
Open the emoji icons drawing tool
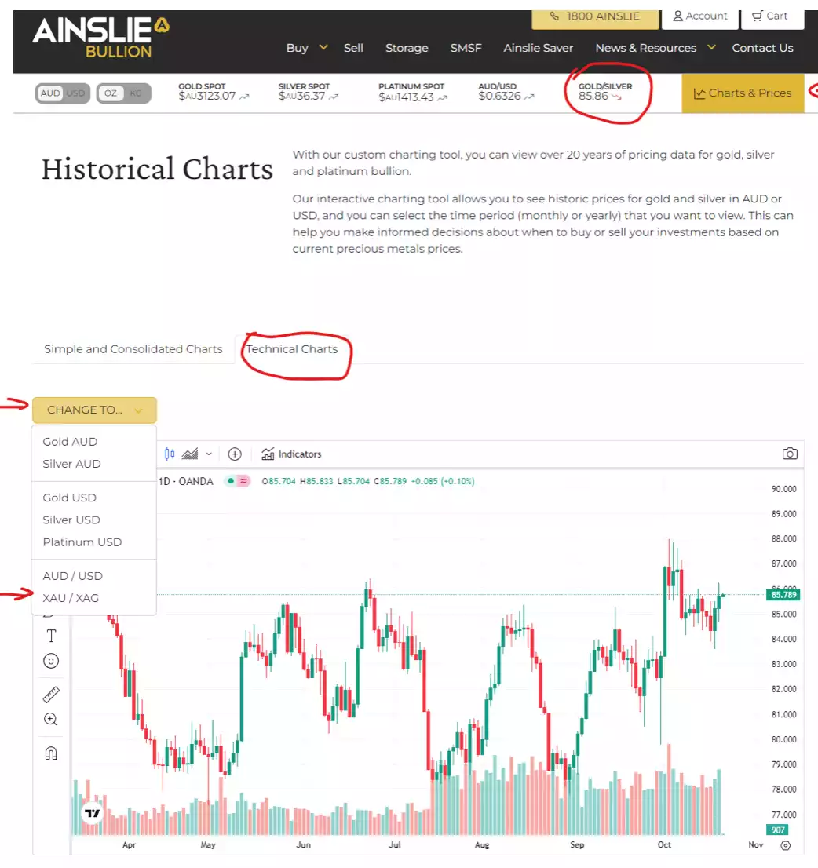[x=51, y=662]
